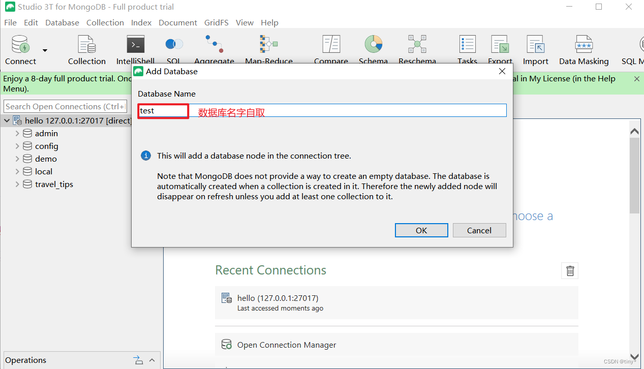Screen dimensions: 644x369
Task: Close the Add Database dialog
Action: coord(502,71)
